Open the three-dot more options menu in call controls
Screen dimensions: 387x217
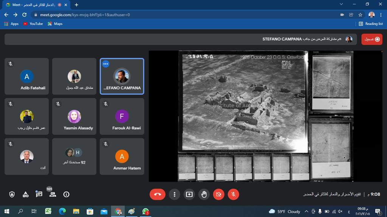click(174, 194)
